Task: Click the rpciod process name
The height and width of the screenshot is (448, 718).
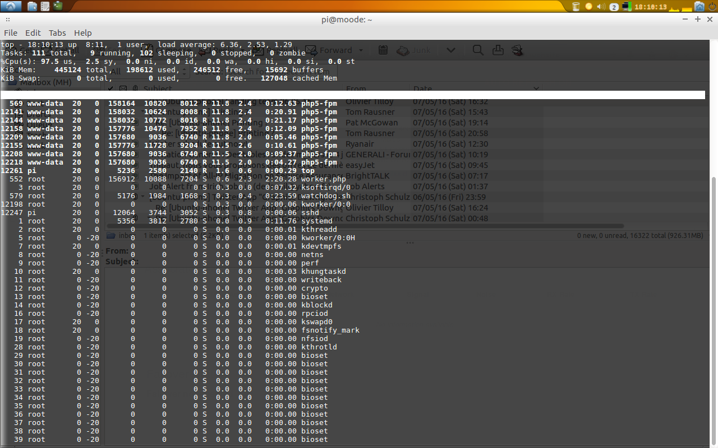Action: (x=315, y=314)
